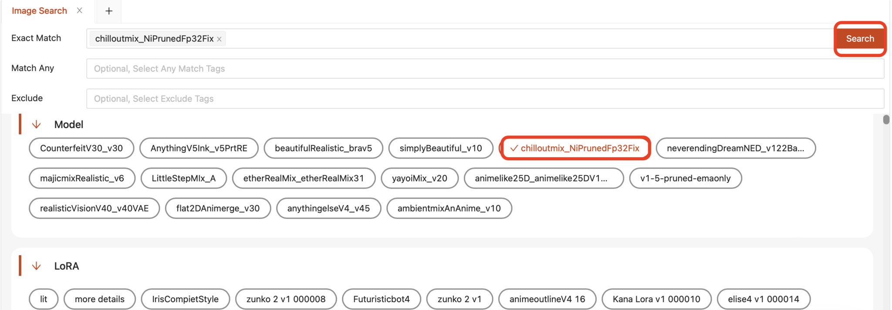This screenshot has width=892, height=310.
Task: Toggle the CounterfeitV30_v30 model tag
Action: [81, 148]
